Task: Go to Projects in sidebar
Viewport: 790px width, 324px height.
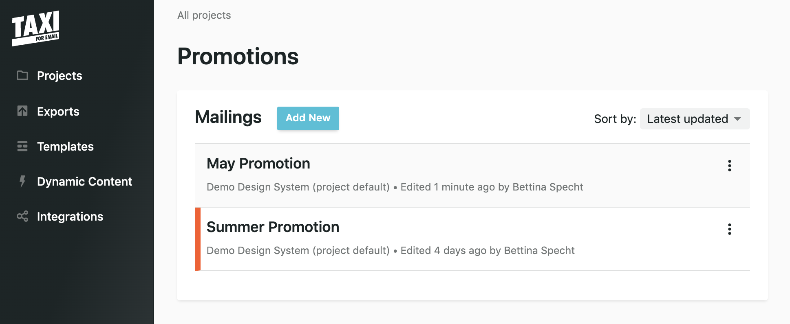Action: (60, 76)
